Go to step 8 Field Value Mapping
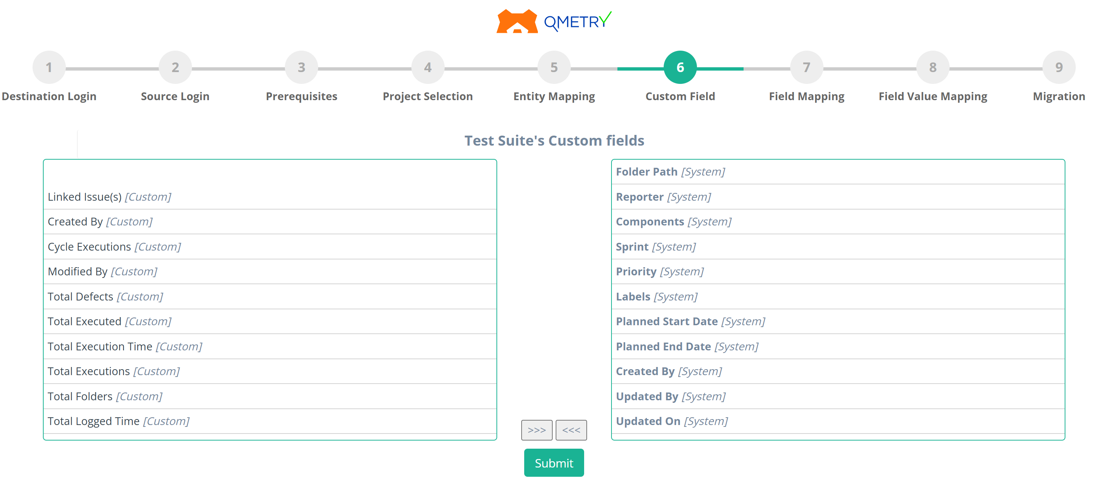 [x=933, y=67]
